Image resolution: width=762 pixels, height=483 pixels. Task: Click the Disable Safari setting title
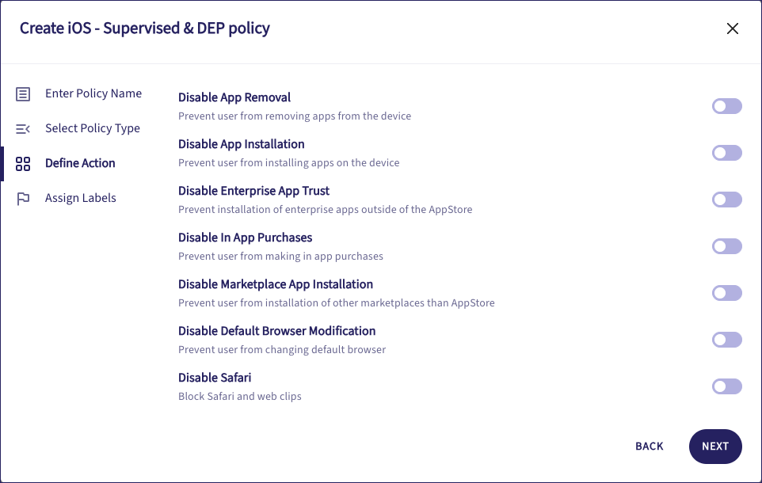[x=215, y=378]
